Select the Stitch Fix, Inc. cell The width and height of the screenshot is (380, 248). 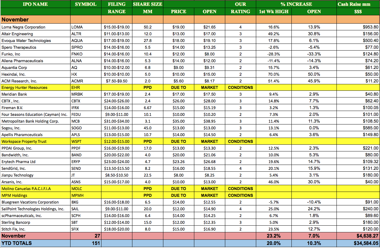[35, 229]
